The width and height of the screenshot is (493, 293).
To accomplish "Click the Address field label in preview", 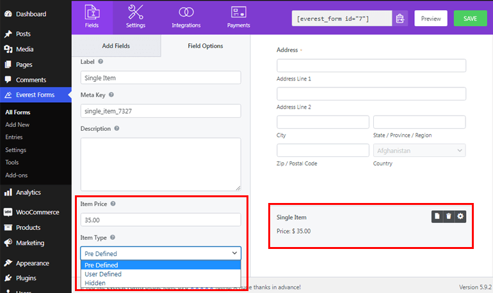I will (x=287, y=50).
